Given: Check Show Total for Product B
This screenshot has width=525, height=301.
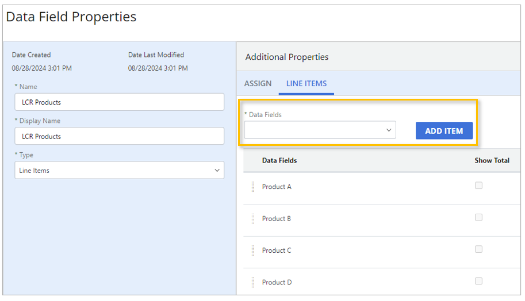Looking at the screenshot, I should pyautogui.click(x=478, y=217).
